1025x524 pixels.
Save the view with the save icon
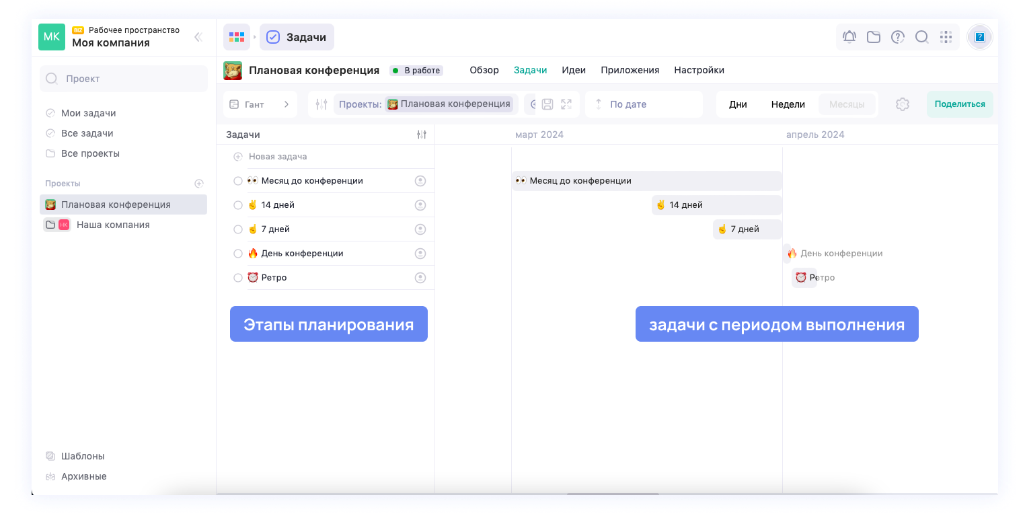548,104
